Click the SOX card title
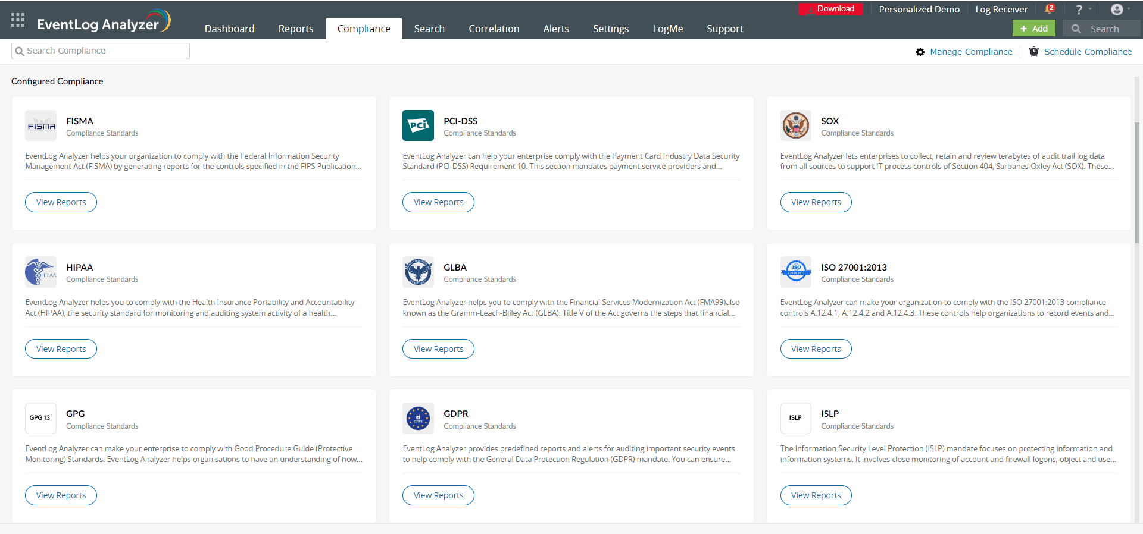 pyautogui.click(x=830, y=121)
